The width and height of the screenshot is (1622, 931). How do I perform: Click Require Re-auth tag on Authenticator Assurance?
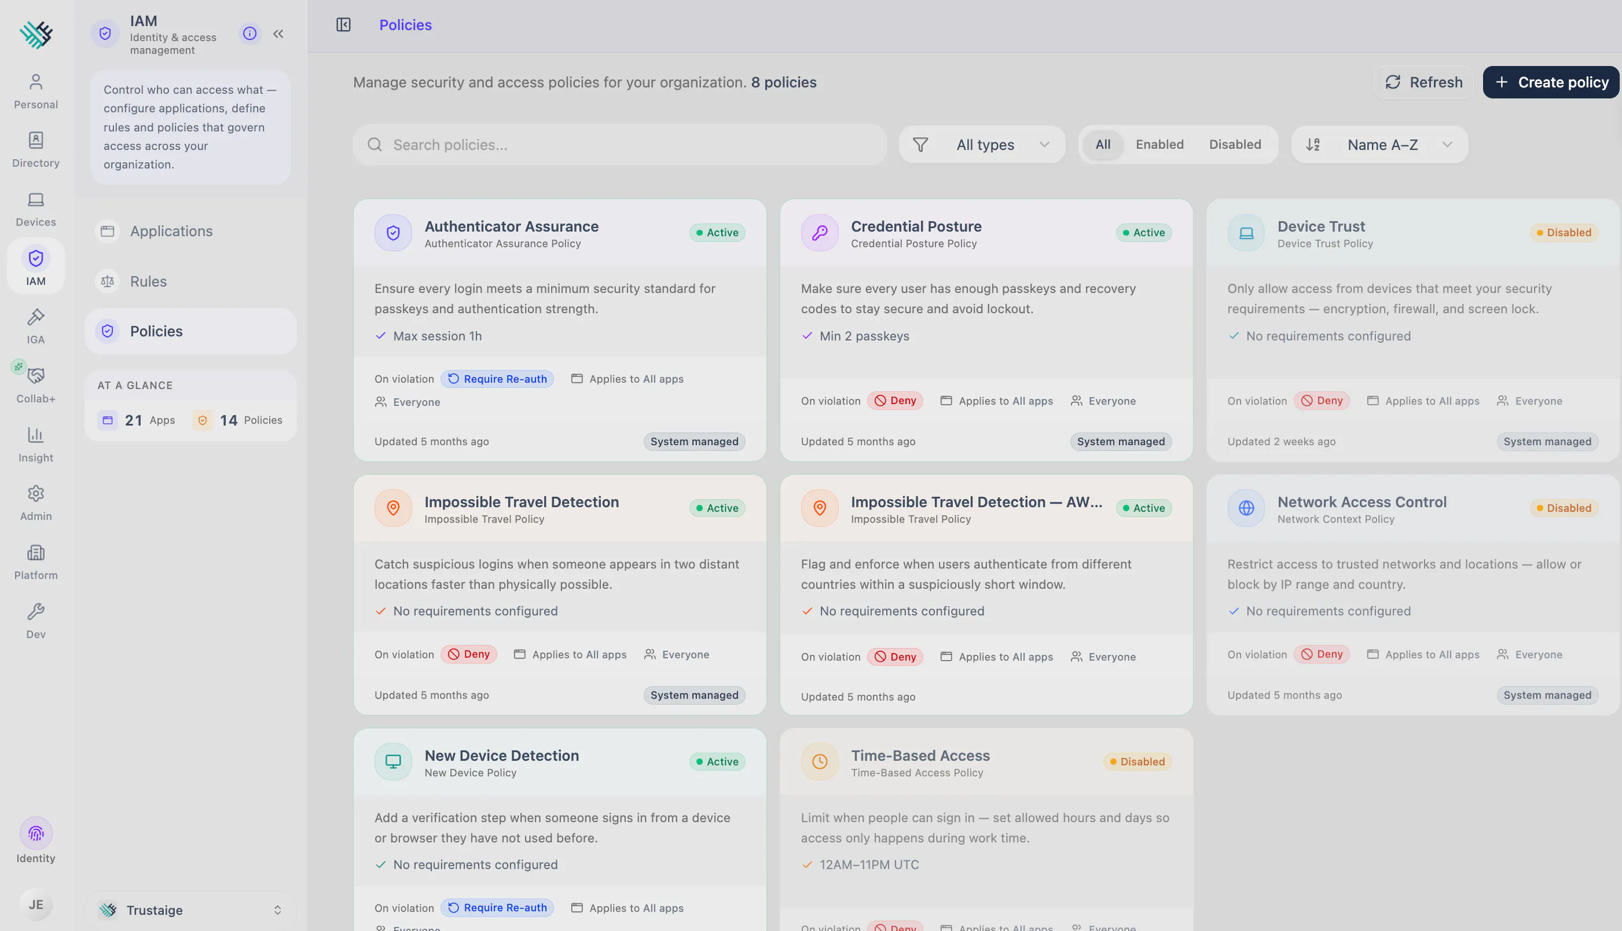click(497, 379)
